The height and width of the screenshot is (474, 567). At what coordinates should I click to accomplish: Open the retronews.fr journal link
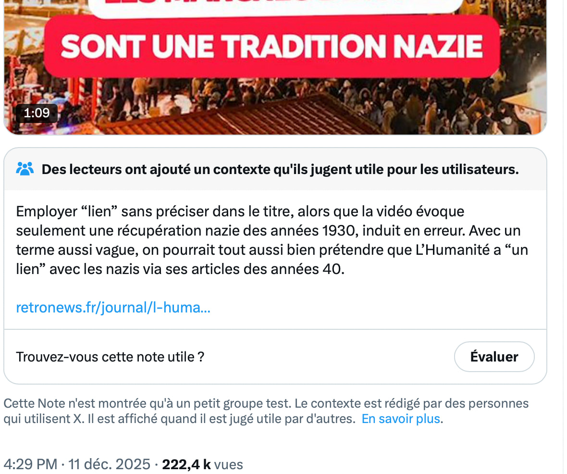[x=113, y=307]
